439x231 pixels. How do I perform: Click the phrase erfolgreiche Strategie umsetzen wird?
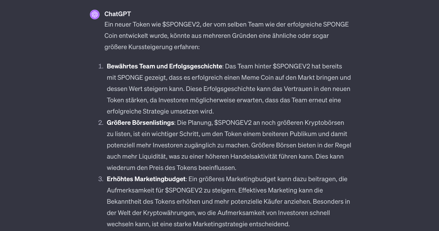(x=160, y=112)
